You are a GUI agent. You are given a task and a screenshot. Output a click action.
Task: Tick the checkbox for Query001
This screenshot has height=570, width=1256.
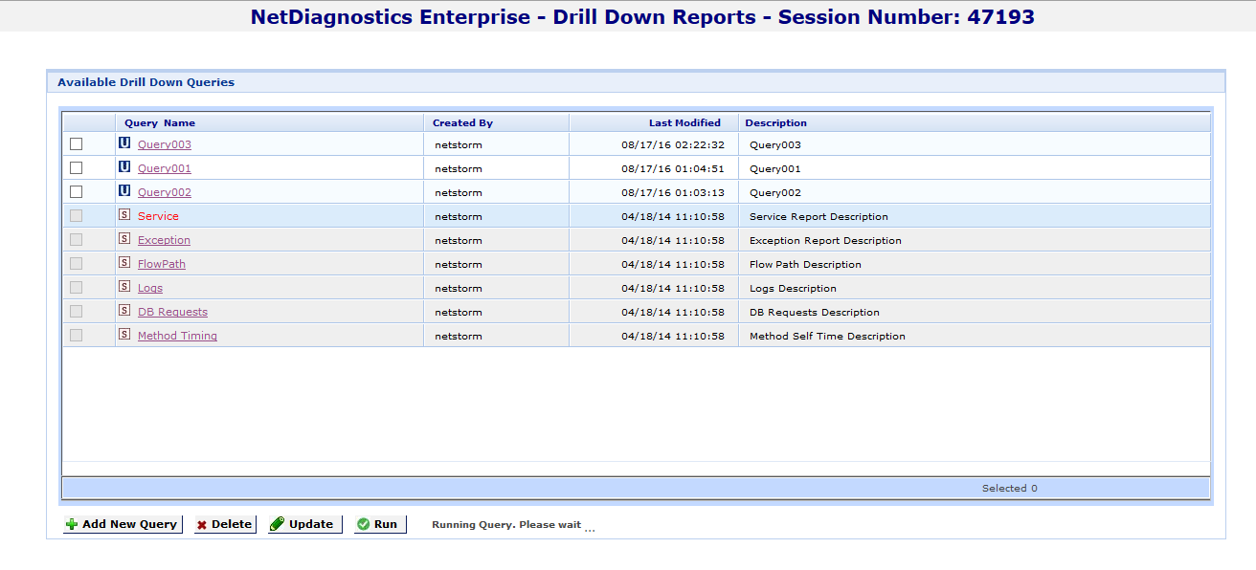(77, 168)
